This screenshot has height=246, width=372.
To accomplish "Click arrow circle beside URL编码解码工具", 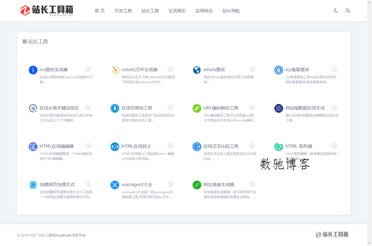I will click(252, 108).
